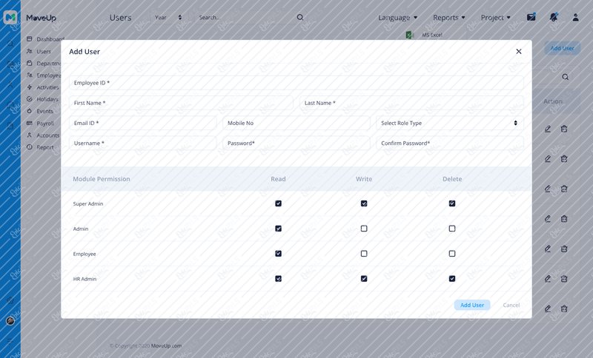Uncheck Admin Read permission
This screenshot has height=358, width=593.
tap(279, 229)
